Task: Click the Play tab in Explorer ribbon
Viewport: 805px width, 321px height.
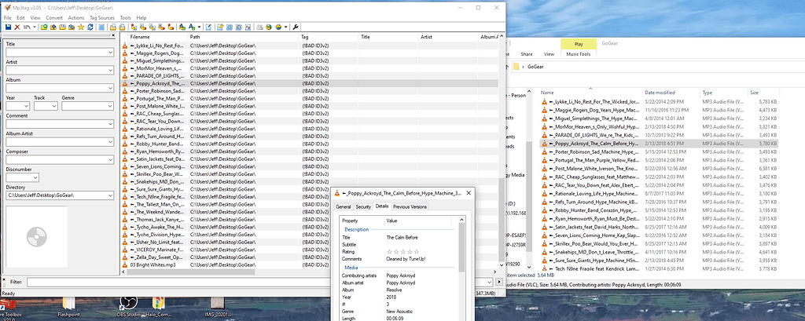Action: point(579,44)
